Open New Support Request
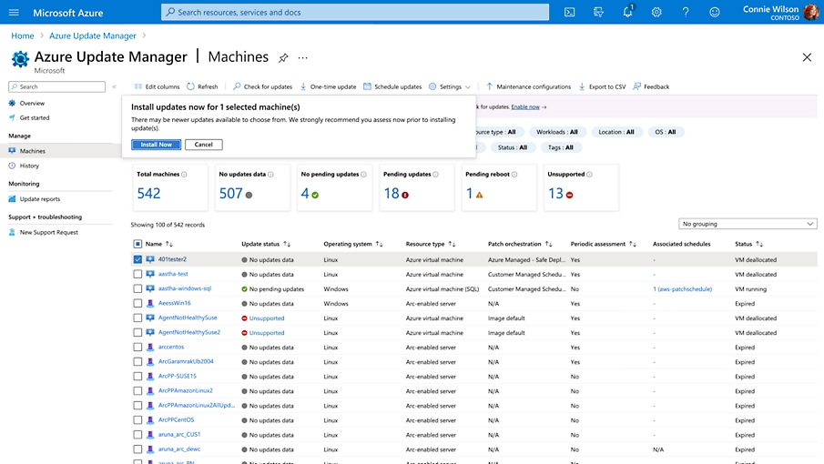The image size is (824, 464). [49, 232]
